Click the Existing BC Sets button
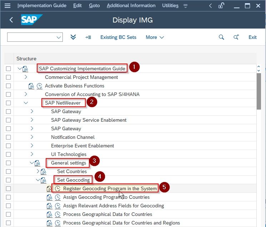The width and height of the screenshot is (266, 227). click(118, 37)
